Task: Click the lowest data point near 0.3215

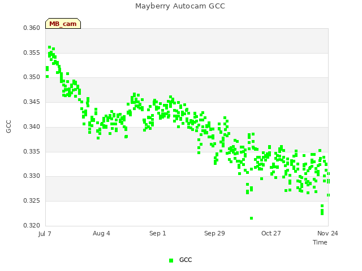Action: [x=251, y=218]
